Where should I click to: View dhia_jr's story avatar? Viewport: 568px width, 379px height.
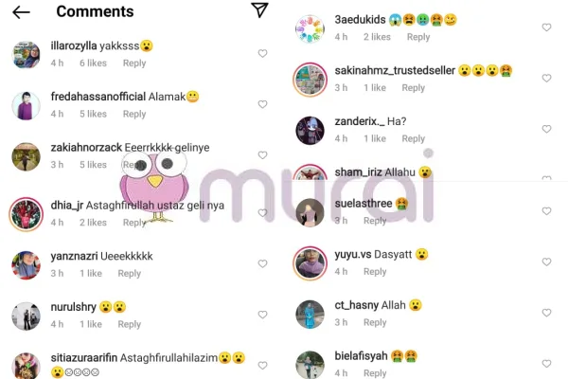click(27, 214)
